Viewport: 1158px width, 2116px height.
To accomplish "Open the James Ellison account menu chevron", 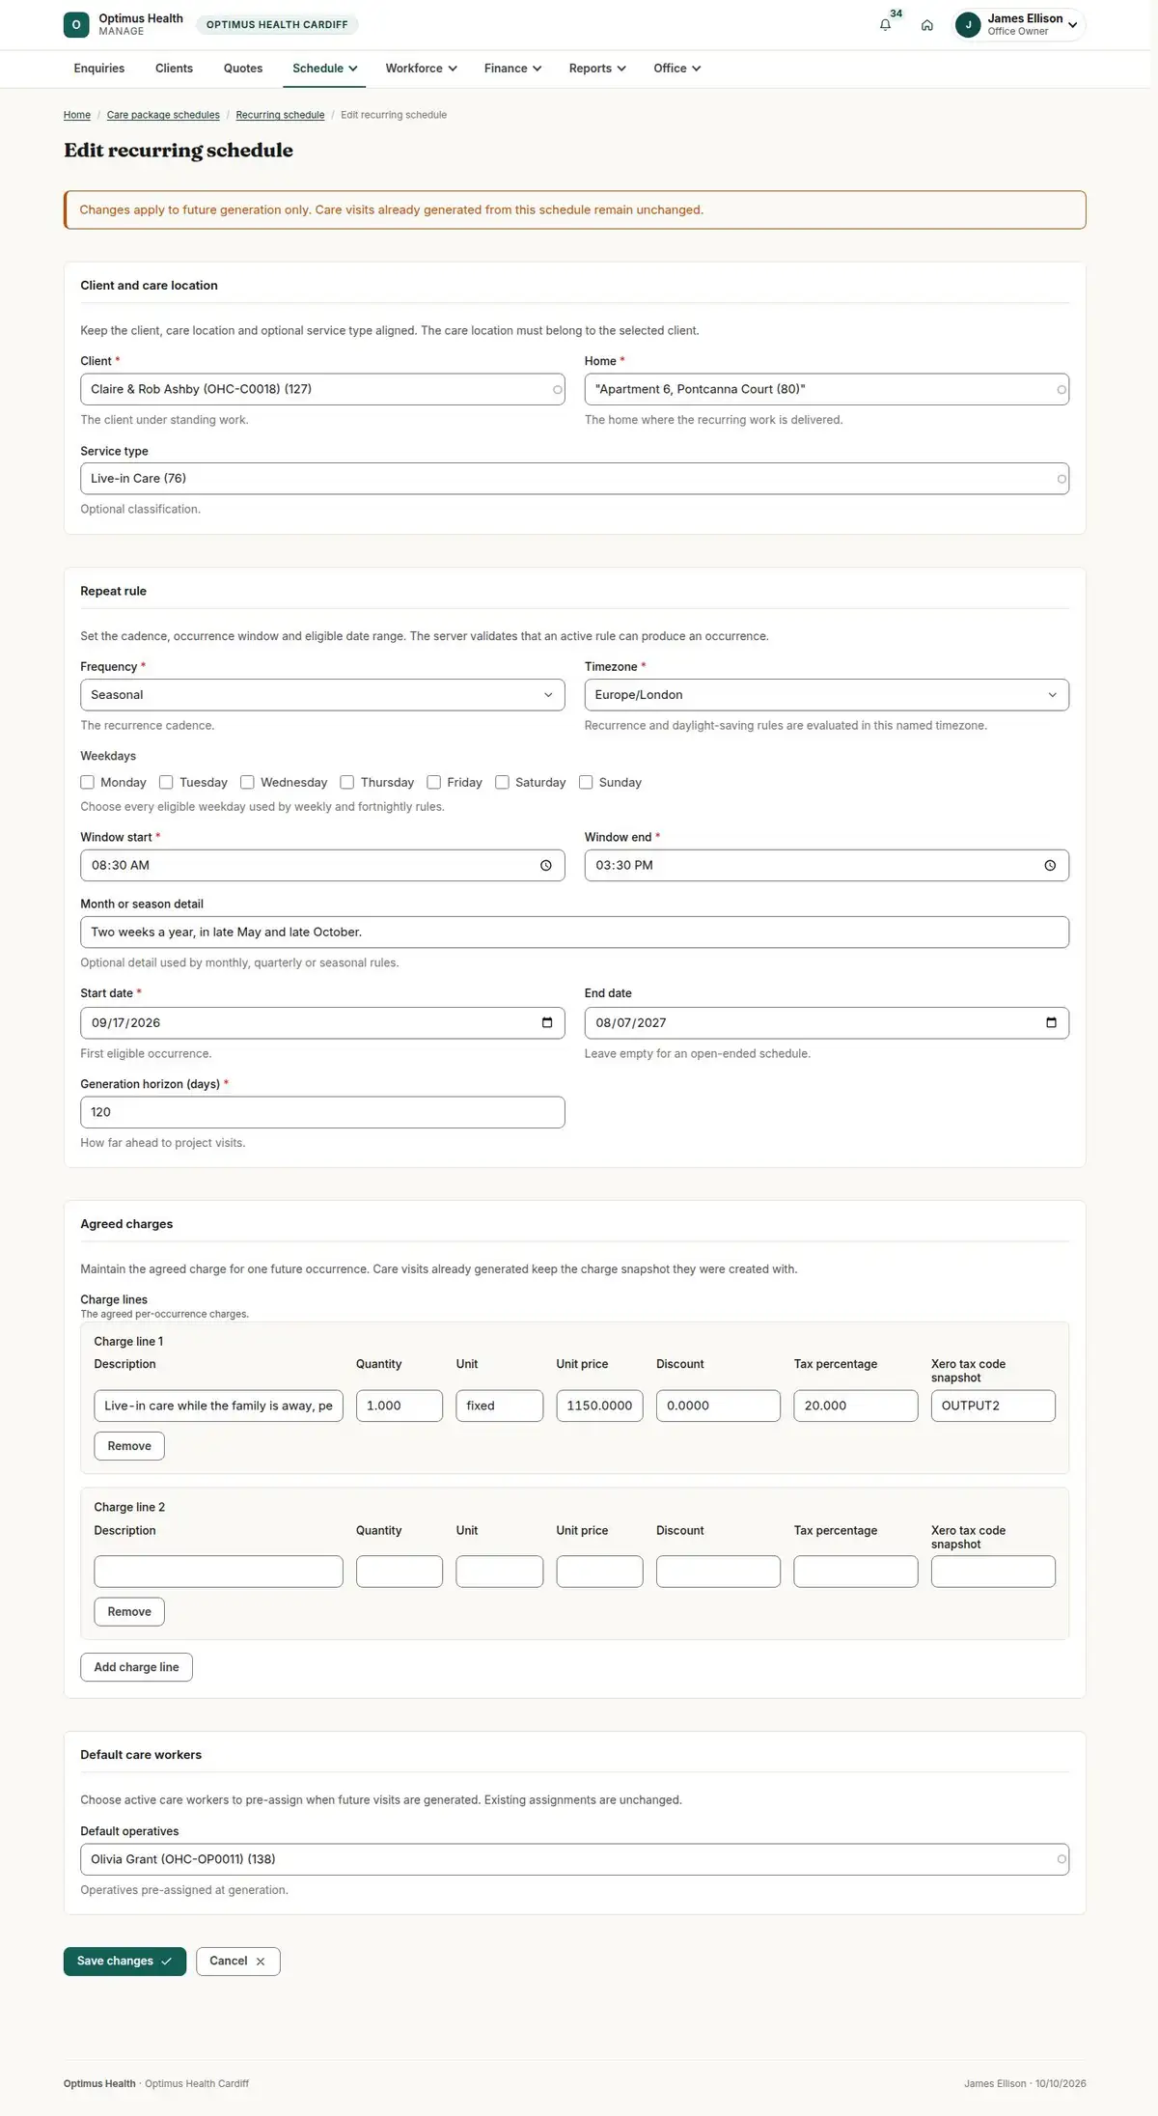I will [1072, 26].
